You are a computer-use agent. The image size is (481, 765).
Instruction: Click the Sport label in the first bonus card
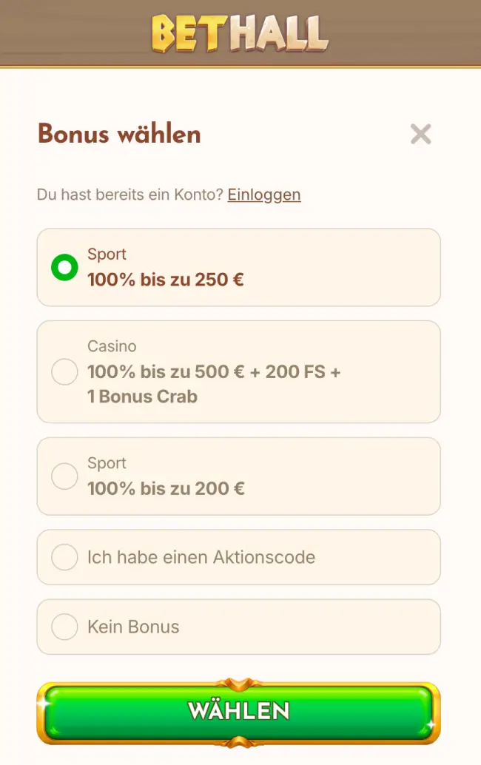107,255
